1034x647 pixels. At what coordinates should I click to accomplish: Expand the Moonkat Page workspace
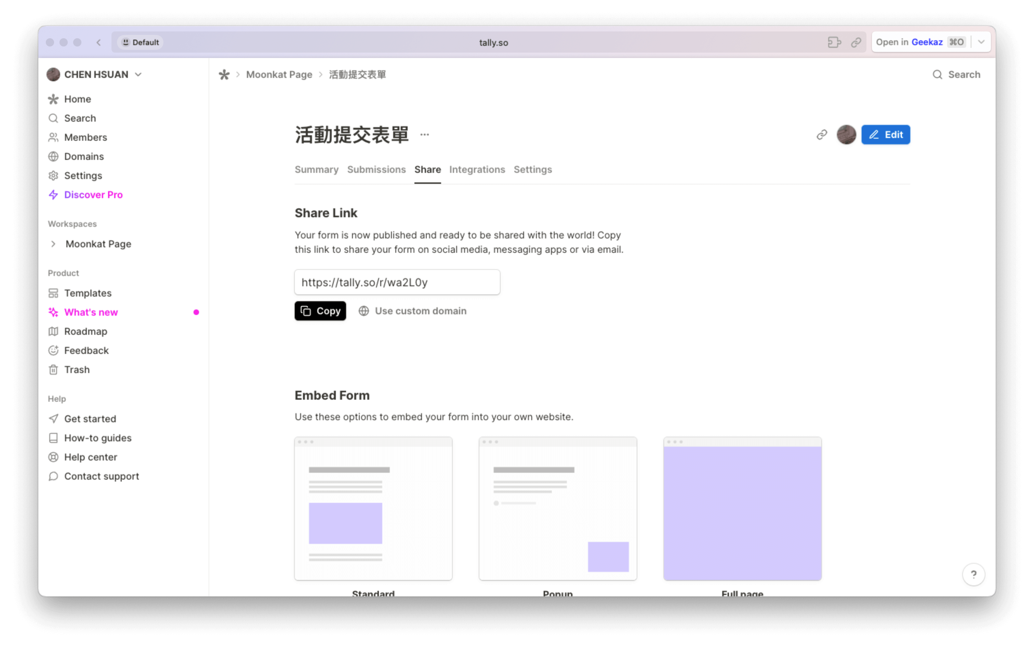(x=53, y=244)
